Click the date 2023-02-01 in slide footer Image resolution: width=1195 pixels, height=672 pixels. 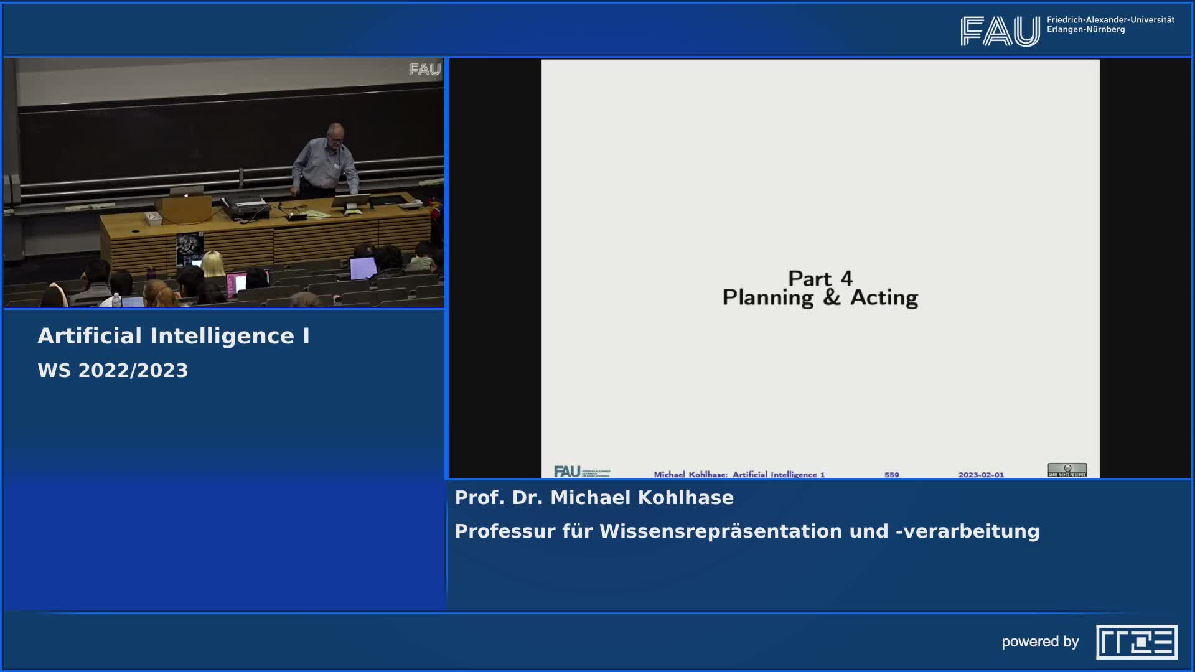point(981,475)
